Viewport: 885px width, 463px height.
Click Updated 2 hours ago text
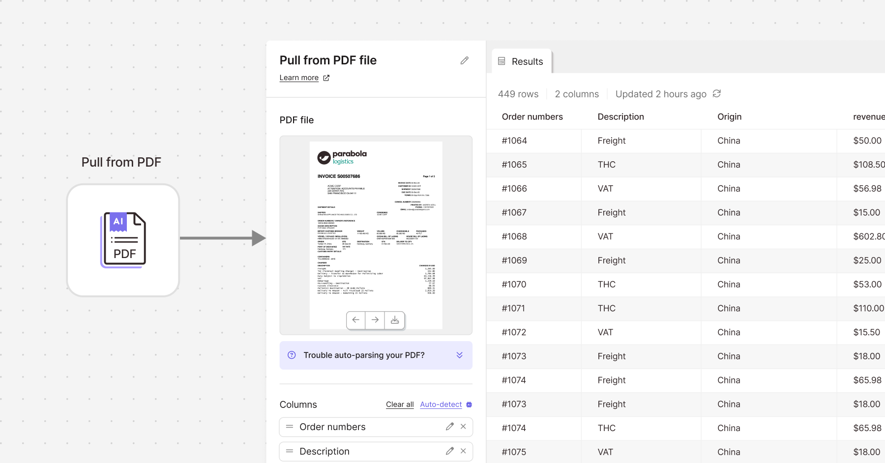tap(661, 94)
